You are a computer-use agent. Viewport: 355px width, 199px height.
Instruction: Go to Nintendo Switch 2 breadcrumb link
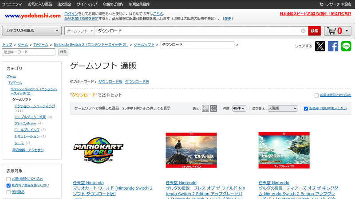[x=91, y=45]
